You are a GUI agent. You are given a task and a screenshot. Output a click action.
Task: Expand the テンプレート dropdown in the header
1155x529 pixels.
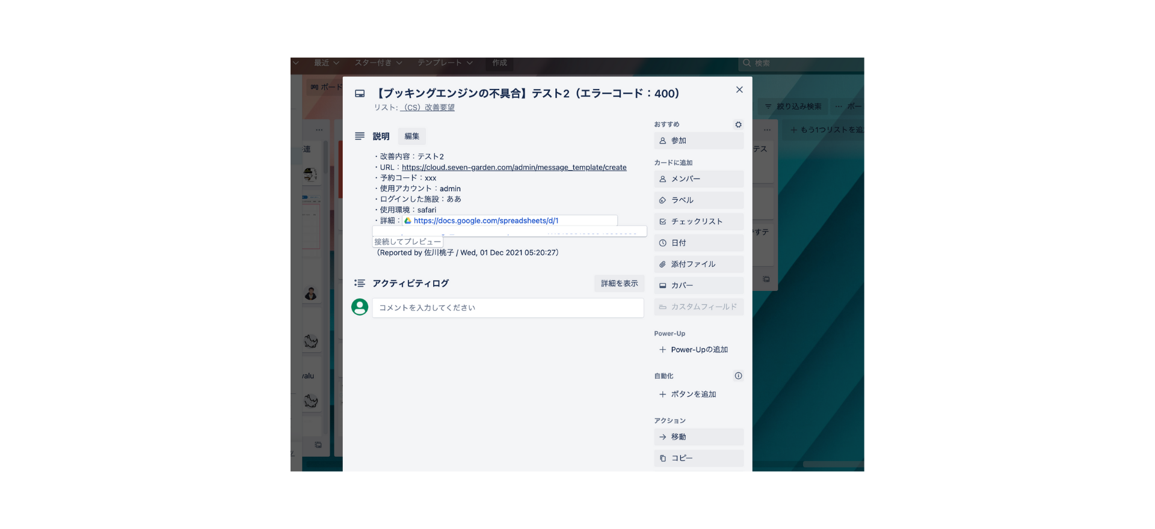tap(445, 63)
